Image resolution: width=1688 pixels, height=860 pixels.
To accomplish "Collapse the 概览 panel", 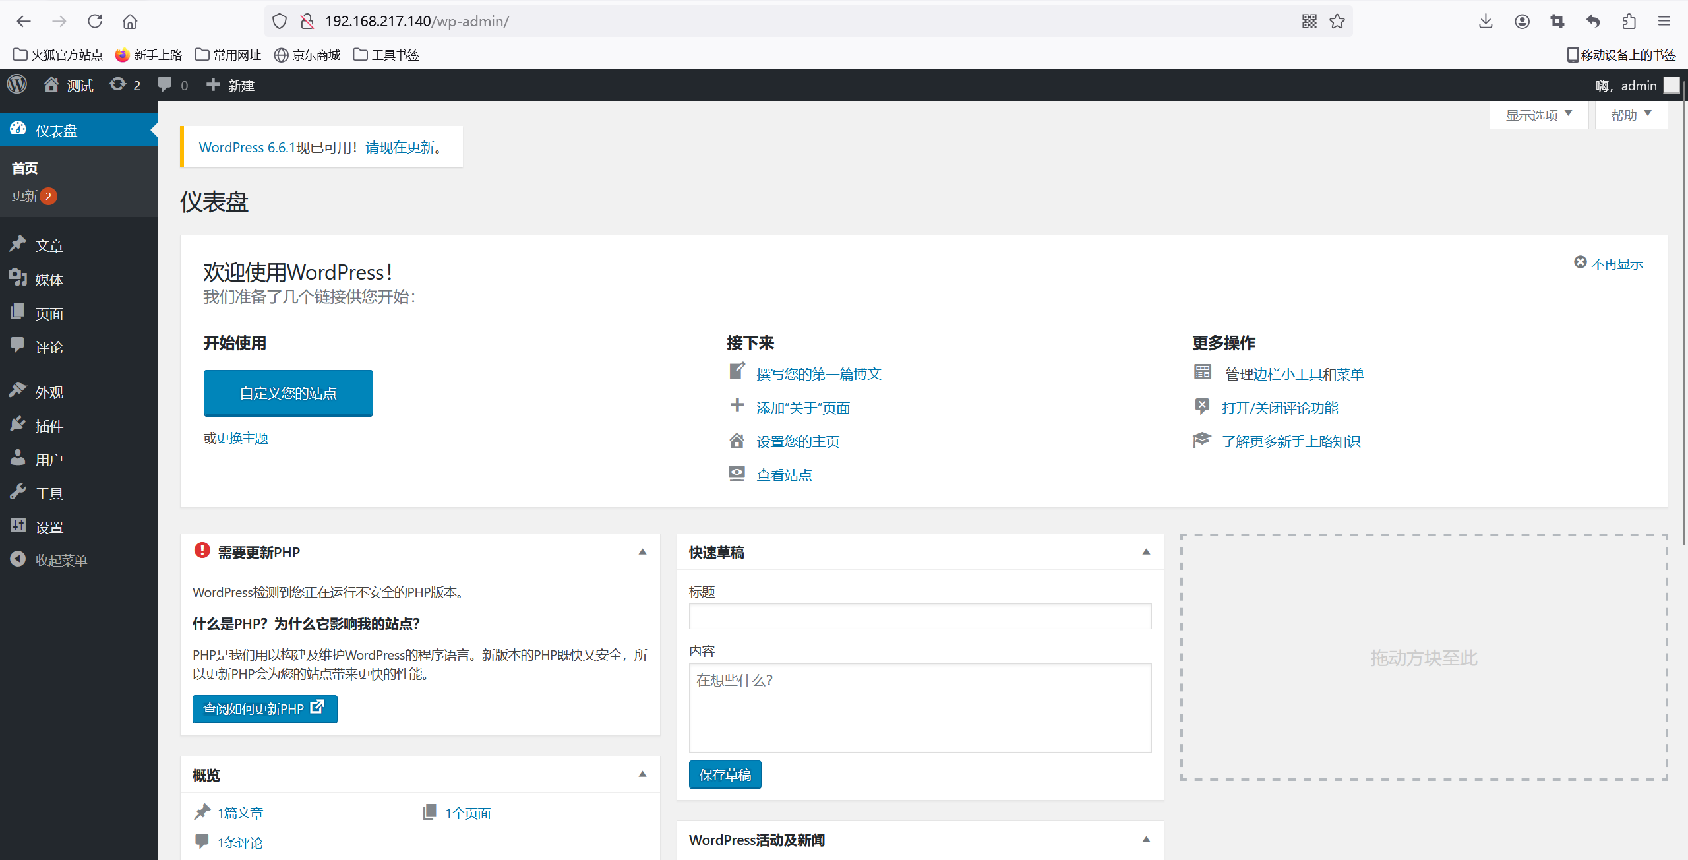I will (x=642, y=774).
